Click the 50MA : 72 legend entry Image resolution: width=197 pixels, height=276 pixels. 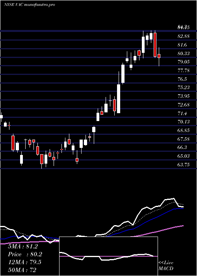22,270
